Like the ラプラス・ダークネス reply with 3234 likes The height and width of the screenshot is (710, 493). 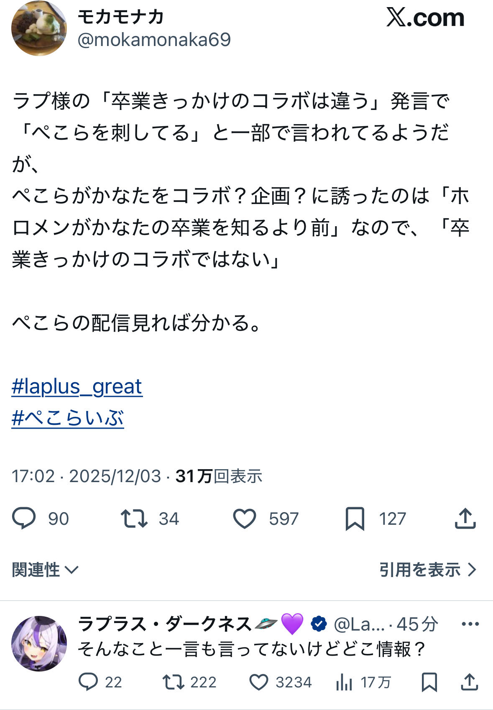click(259, 682)
